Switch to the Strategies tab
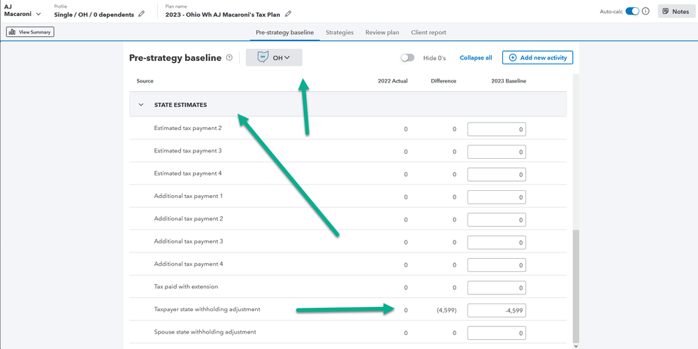Viewport: 698px width, 349px height. pyautogui.click(x=340, y=32)
